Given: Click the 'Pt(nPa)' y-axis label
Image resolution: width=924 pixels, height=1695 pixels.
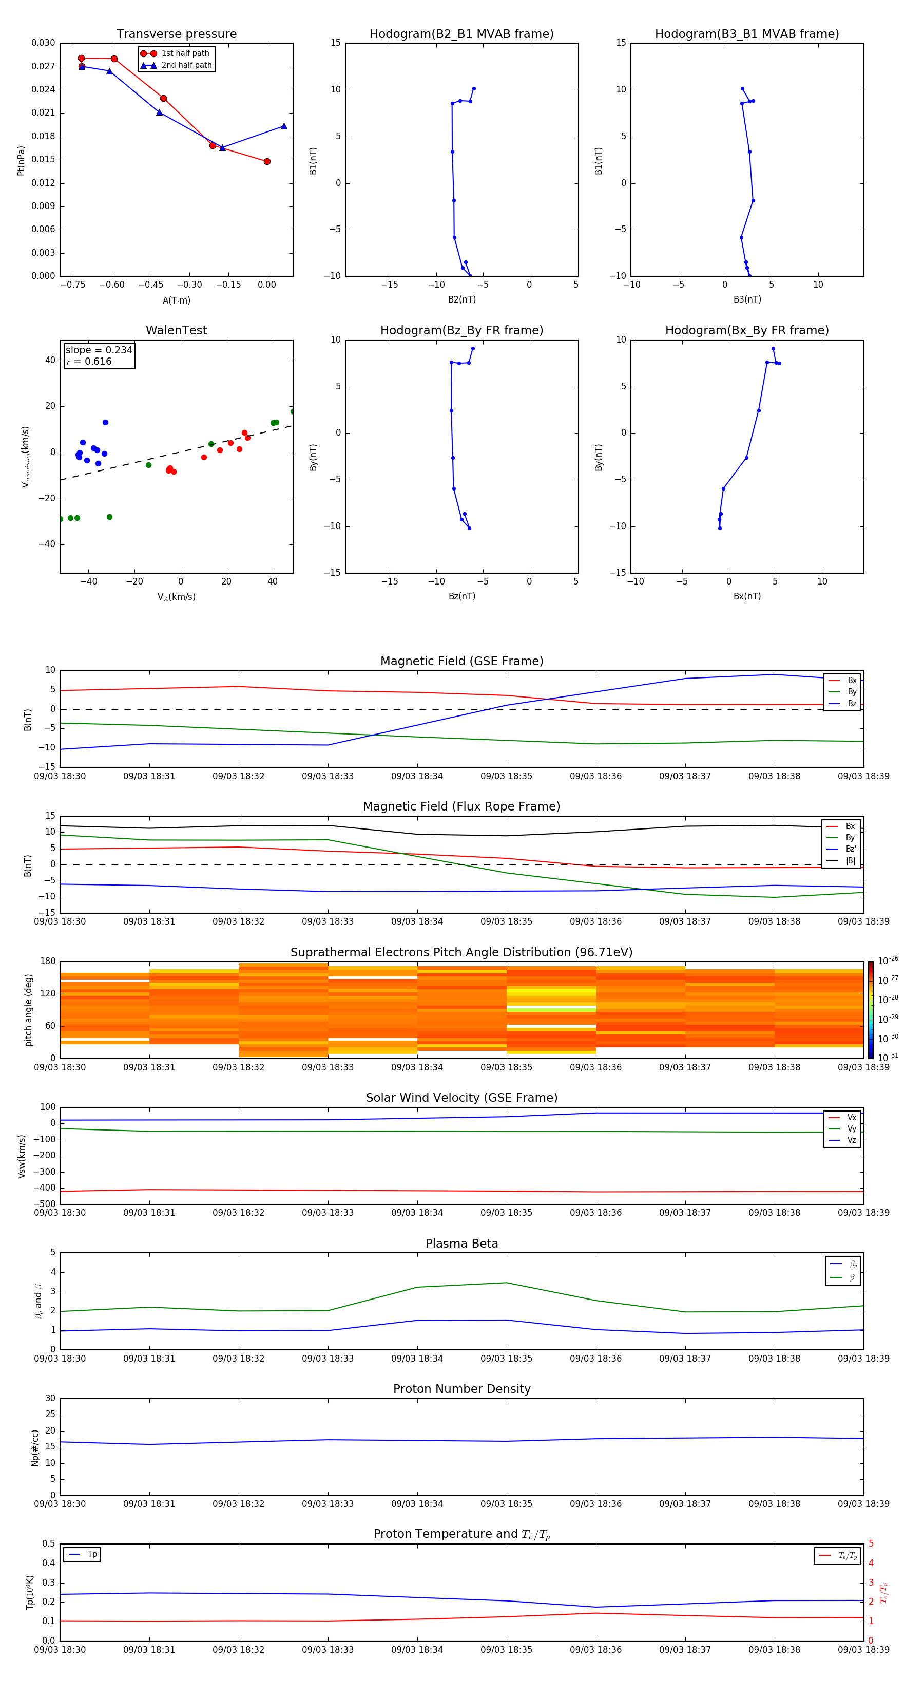Looking at the screenshot, I should [x=21, y=160].
